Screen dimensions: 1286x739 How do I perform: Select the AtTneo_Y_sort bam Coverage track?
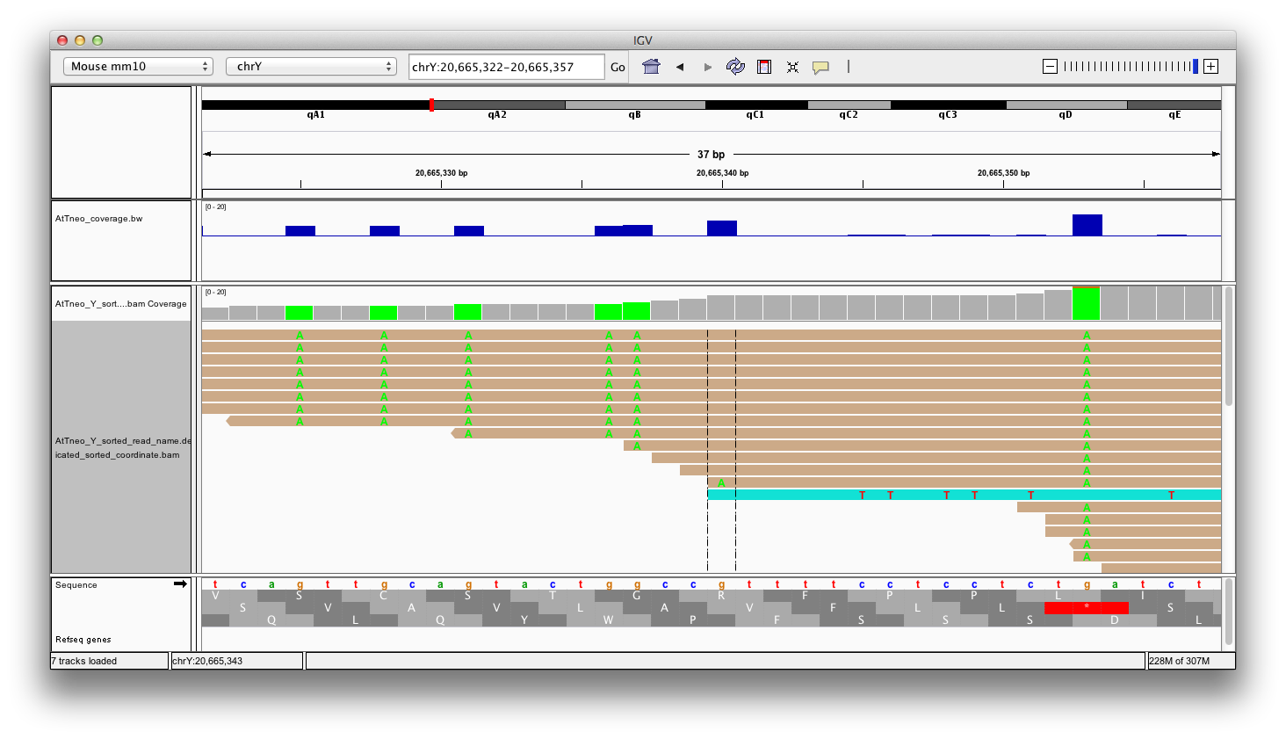(121, 304)
